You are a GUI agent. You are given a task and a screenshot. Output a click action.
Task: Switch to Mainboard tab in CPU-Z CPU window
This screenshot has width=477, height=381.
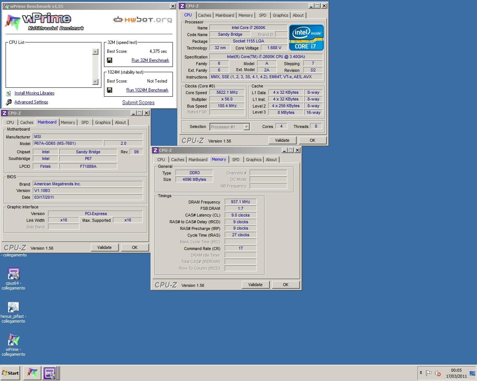[225, 15]
